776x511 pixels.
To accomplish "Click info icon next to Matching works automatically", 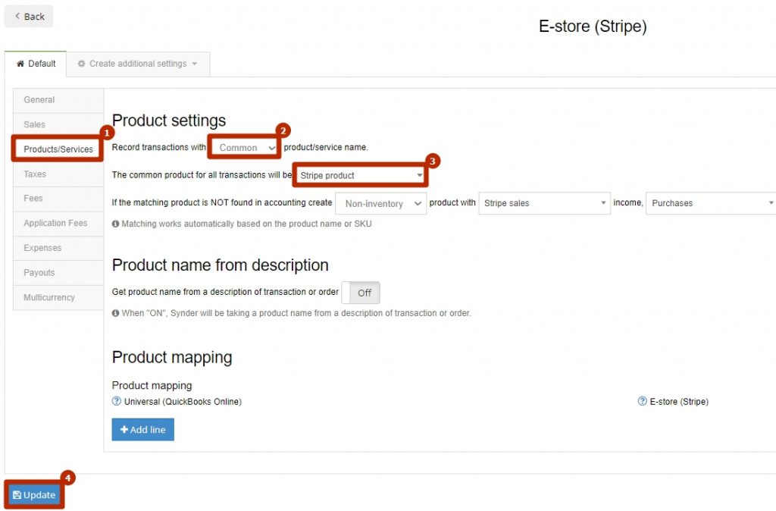I will coord(116,224).
